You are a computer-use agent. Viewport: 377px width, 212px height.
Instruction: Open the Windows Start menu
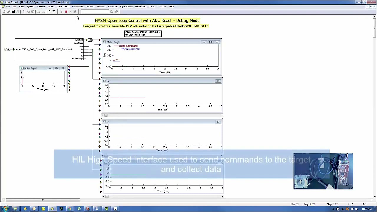click(x=5, y=209)
